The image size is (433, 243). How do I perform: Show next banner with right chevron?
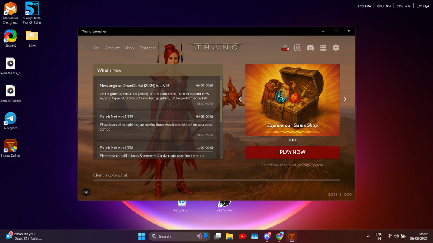pyautogui.click(x=345, y=99)
